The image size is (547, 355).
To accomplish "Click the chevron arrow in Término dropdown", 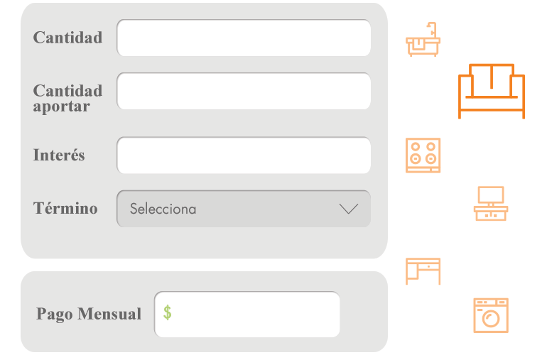I will (x=349, y=209).
